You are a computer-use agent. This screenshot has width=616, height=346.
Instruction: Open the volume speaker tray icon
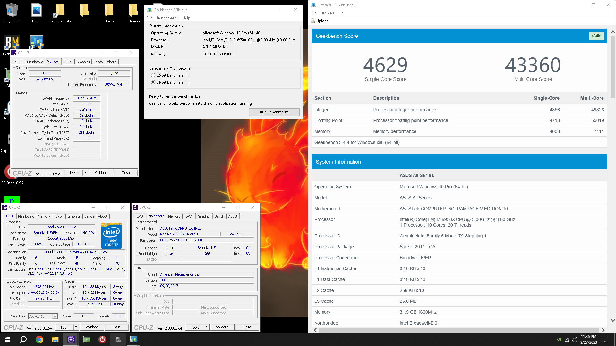pos(575,340)
